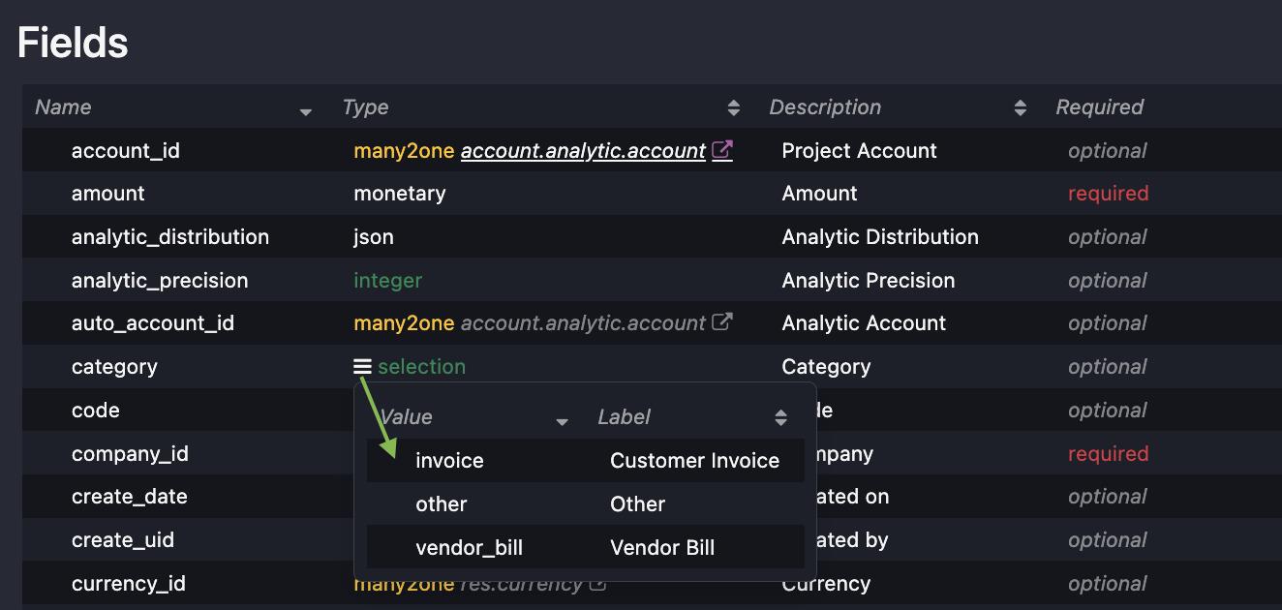Click greyed account.analytic.account link in auto_account_id row

coord(583,322)
